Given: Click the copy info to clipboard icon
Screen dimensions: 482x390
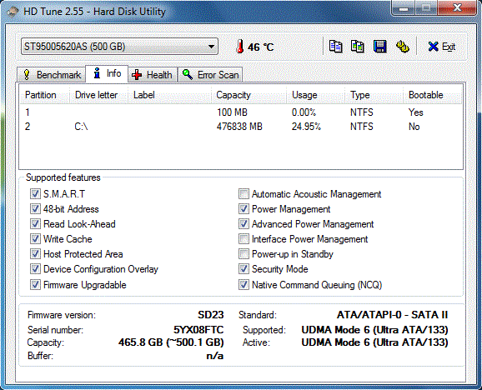Looking at the screenshot, I should (335, 47).
